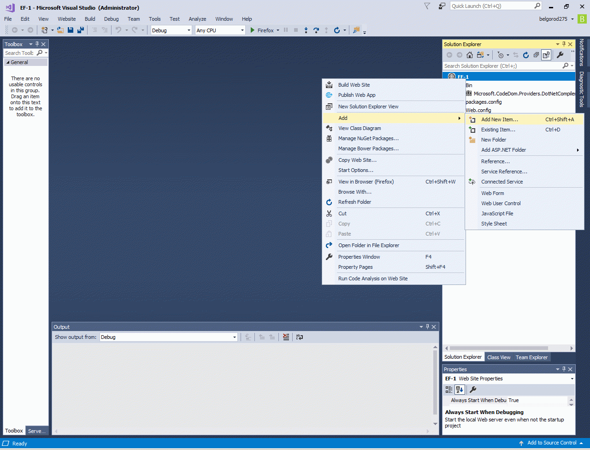Open the Firefox browser selection dropdown arrow
This screenshot has width=590, height=450.
click(278, 30)
